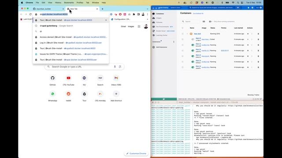Click Docker containers Search field

click(x=191, y=22)
